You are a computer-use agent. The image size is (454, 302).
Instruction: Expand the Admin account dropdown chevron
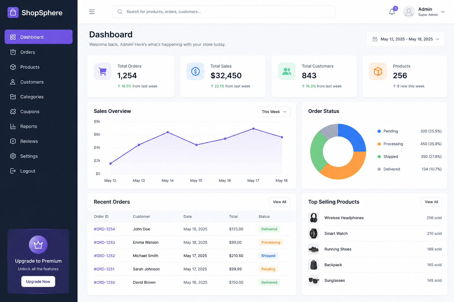443,12
